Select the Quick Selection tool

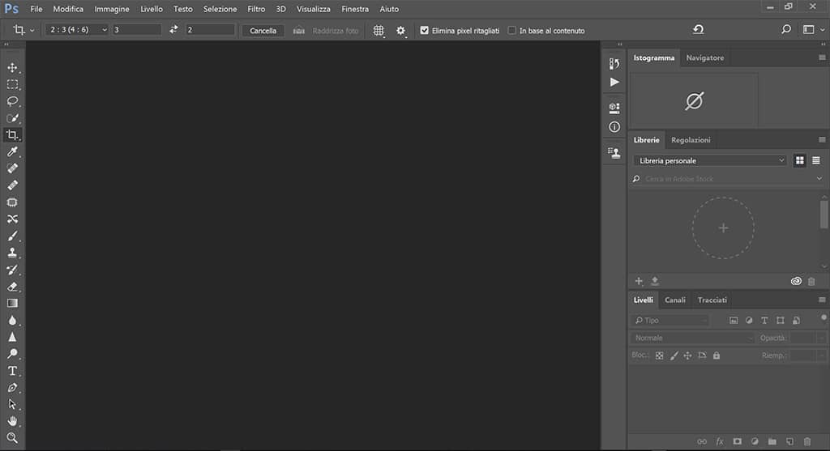[x=12, y=118]
